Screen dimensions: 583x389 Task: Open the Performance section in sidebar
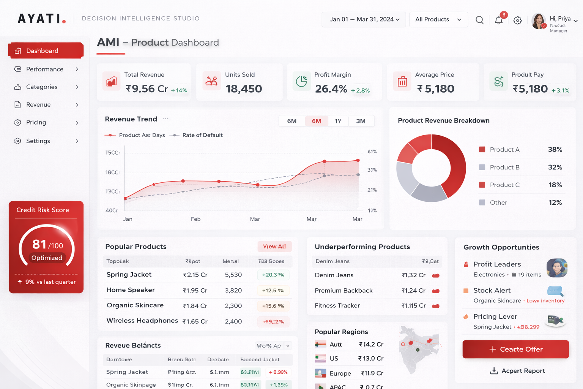click(x=44, y=69)
